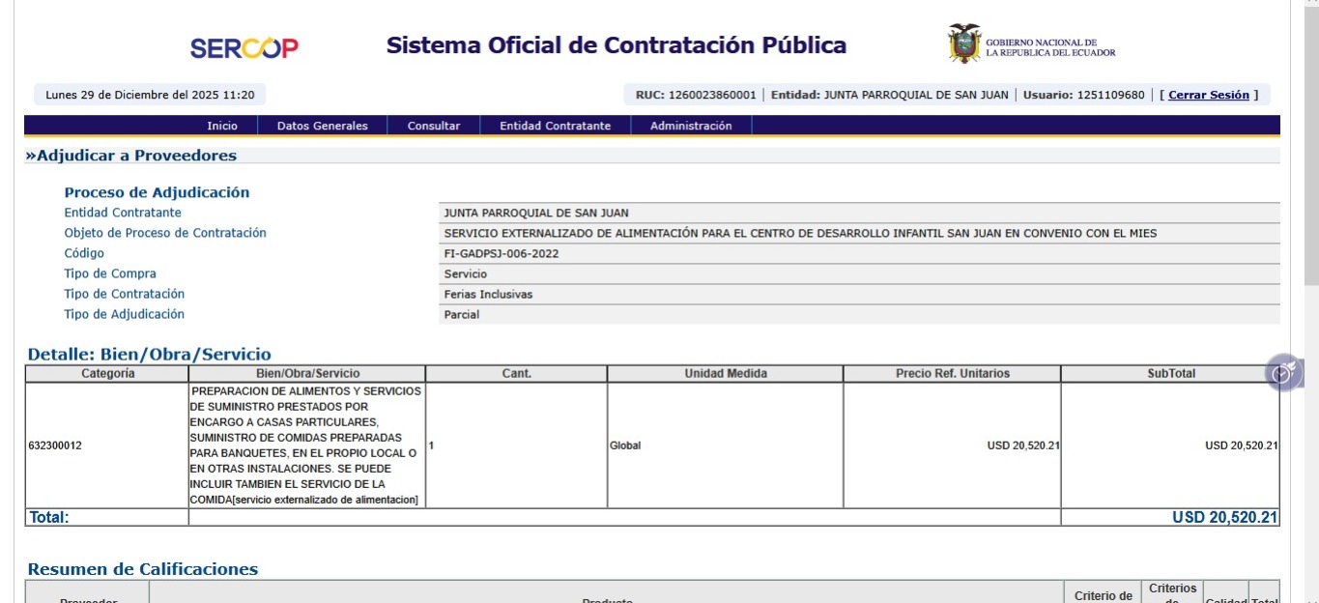This screenshot has height=603, width=1319.
Task: Click the Tipo de Contratación Ferias Inclusivas field
Action: click(488, 295)
